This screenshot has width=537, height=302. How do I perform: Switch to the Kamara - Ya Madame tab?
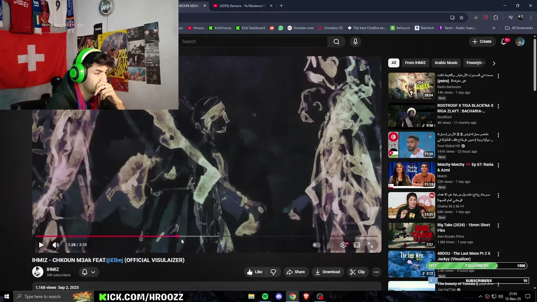(x=242, y=6)
